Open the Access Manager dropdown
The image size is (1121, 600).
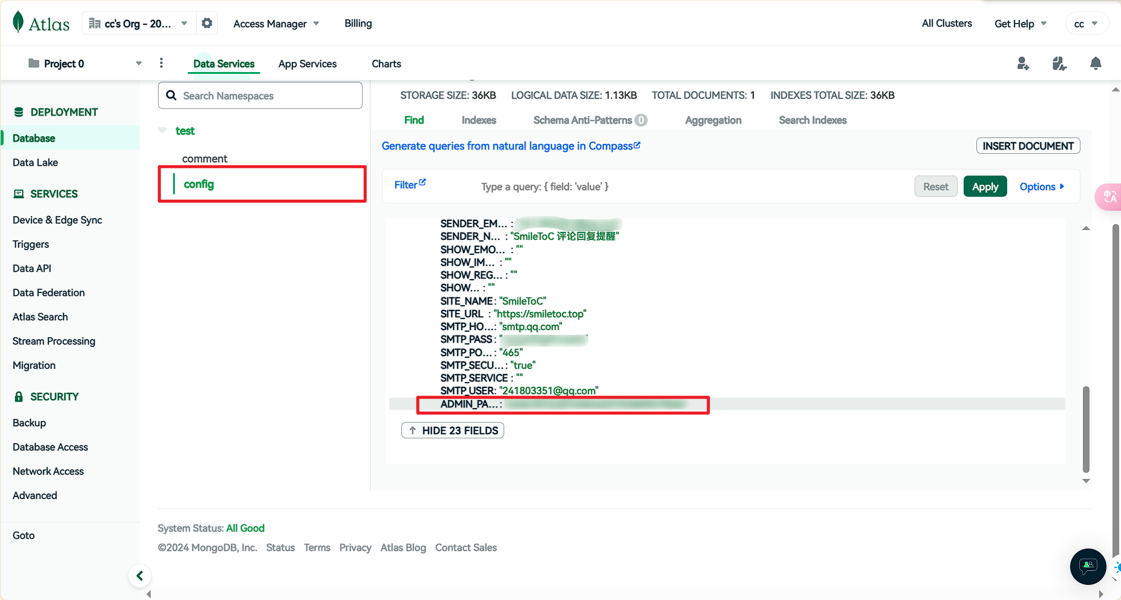(x=276, y=24)
